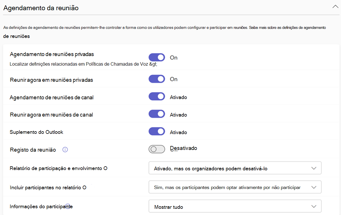Image resolution: width=341 pixels, height=215 pixels.
Task: Click Suplemento do Outlook label
Action: pos(36,132)
